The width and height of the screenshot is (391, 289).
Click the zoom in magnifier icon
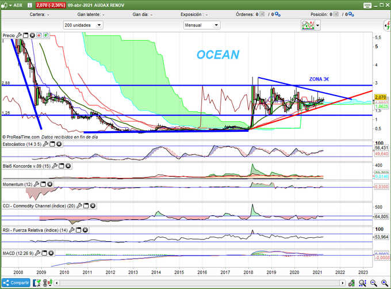385,283
